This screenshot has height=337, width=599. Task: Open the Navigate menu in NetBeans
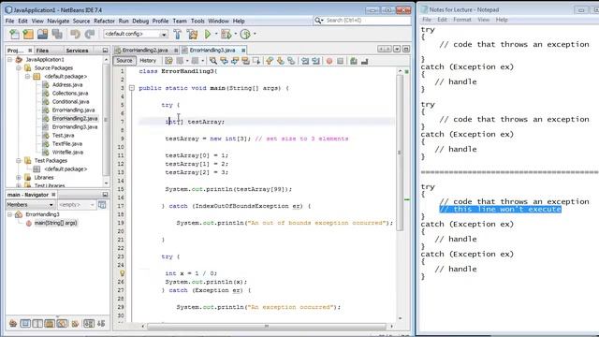point(58,21)
